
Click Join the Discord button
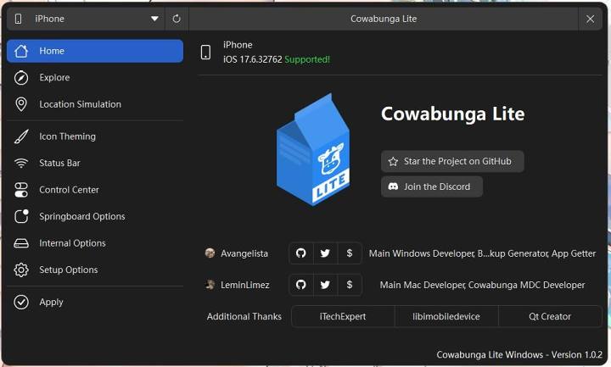coord(431,186)
